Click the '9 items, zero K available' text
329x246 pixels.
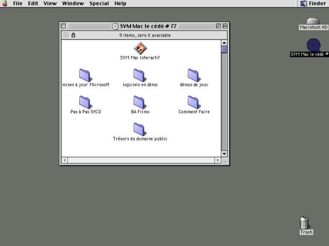pyautogui.click(x=145, y=35)
